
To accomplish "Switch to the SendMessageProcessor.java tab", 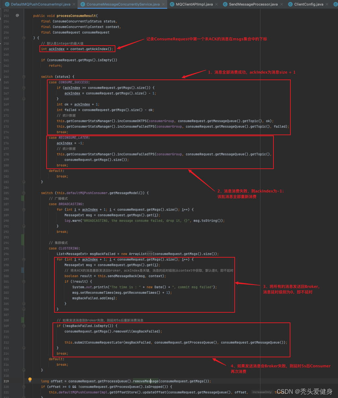I will (x=253, y=4).
